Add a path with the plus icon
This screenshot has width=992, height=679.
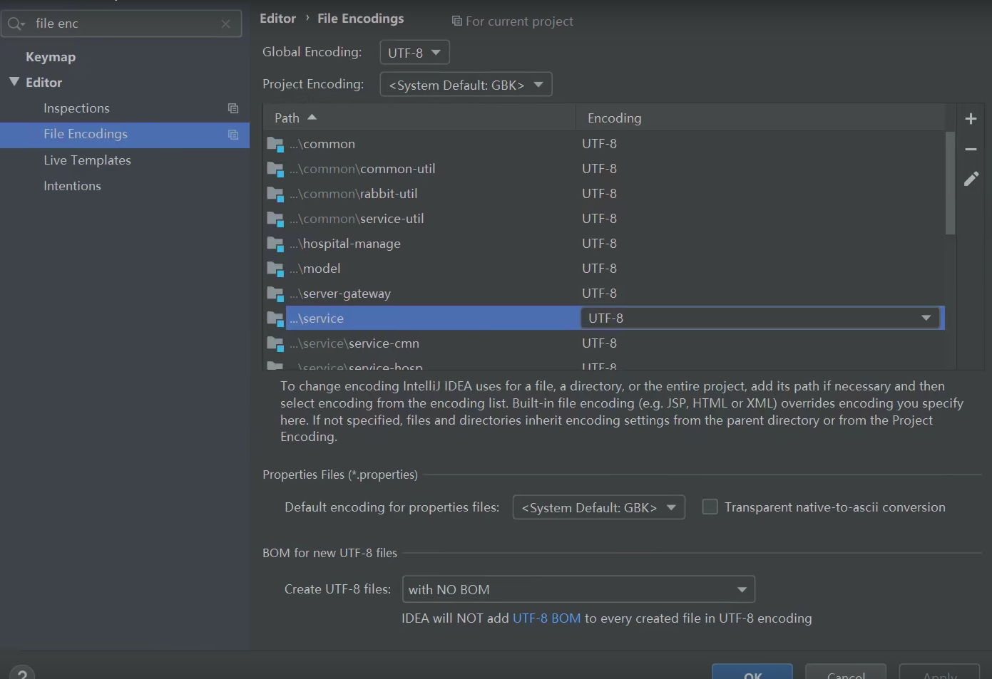(x=971, y=119)
